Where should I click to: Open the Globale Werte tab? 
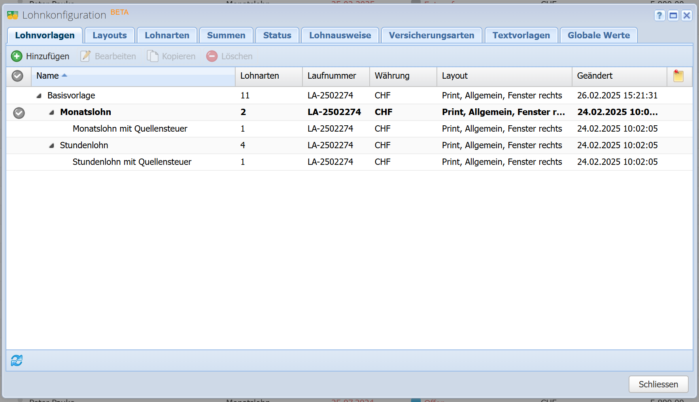tap(599, 35)
